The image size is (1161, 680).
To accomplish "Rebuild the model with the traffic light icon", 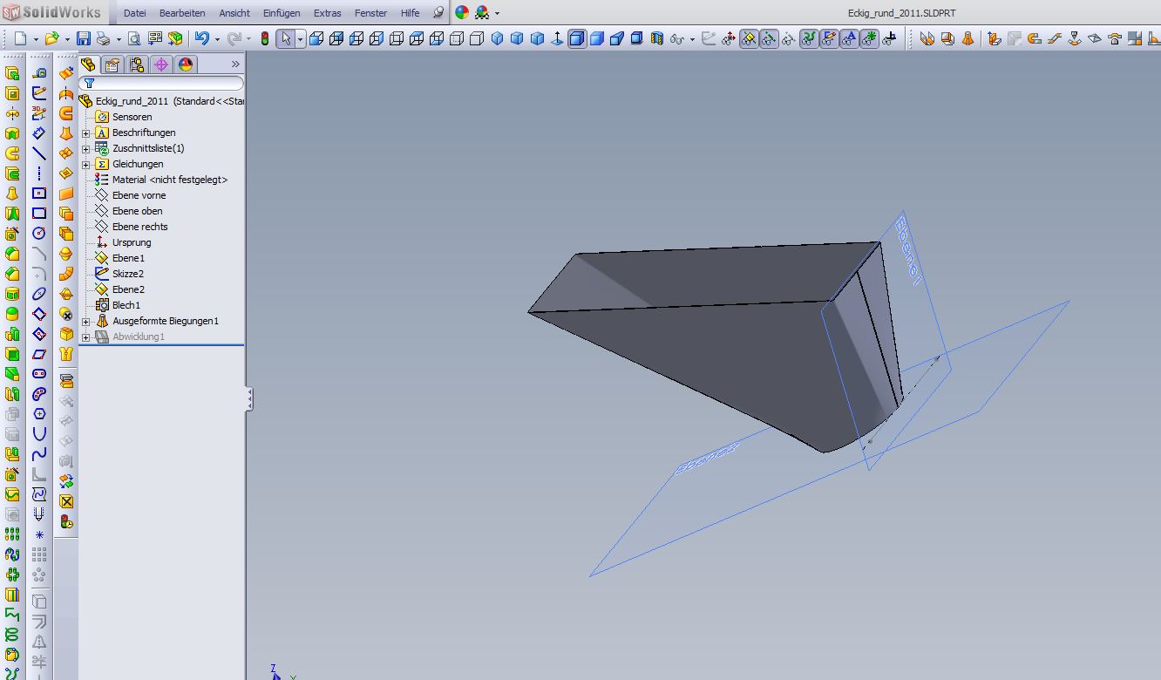I will pos(265,38).
